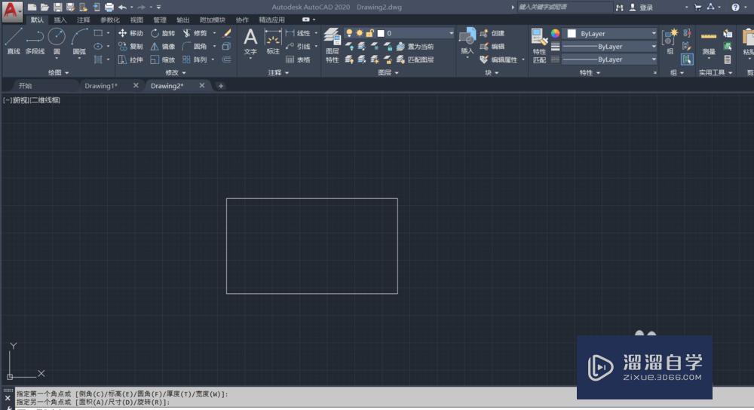This screenshot has height=410, width=754.
Task: Click the layer 0 white color swatch
Action: tap(381, 33)
